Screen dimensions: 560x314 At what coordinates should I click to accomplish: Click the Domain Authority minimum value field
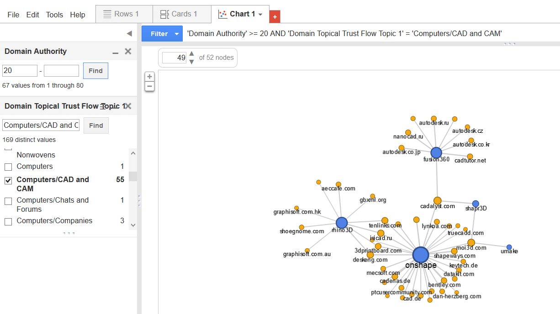pyautogui.click(x=20, y=71)
